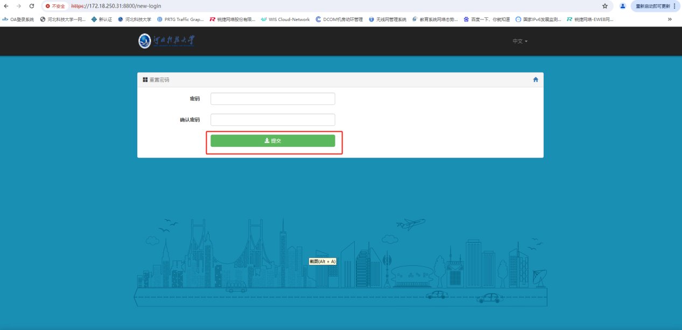Screen dimensions: 682x330
Task: Open the DCOM机房动环管理 bookmark
Action: click(339, 19)
